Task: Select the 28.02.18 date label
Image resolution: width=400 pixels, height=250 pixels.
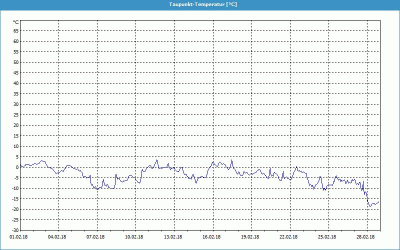Action: [x=366, y=237]
